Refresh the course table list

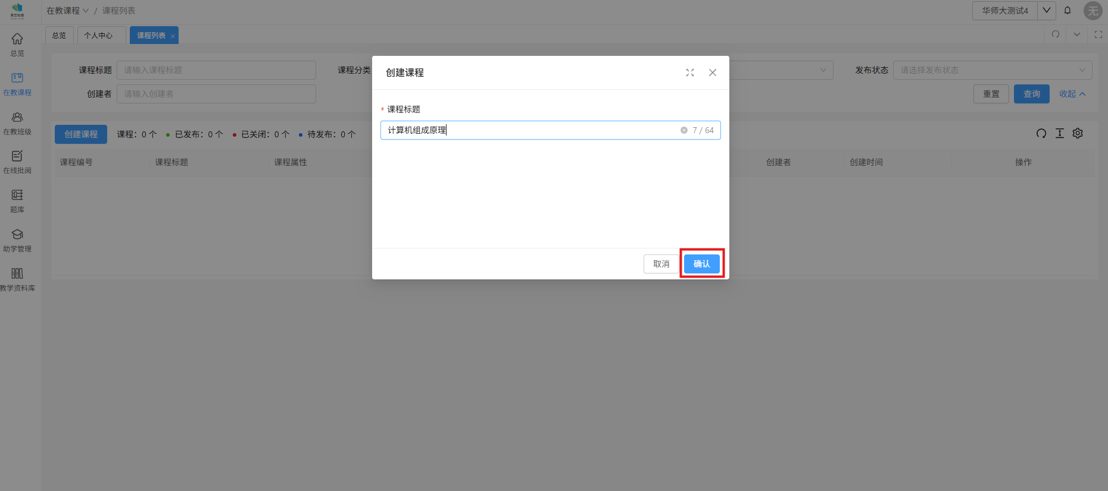tap(1041, 134)
